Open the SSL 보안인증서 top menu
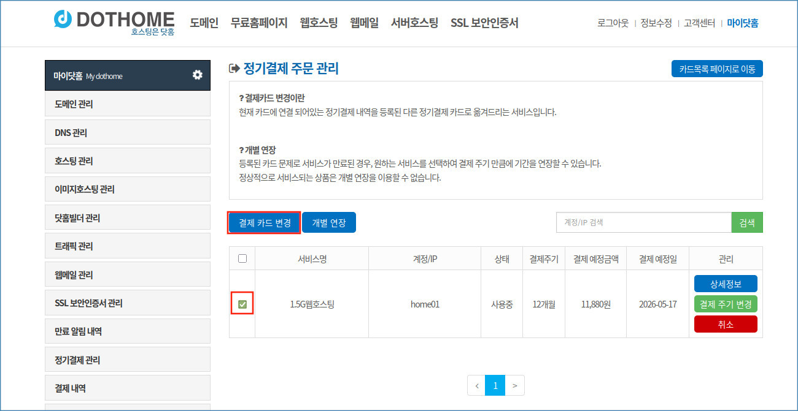This screenshot has height=411, width=798. pos(484,23)
